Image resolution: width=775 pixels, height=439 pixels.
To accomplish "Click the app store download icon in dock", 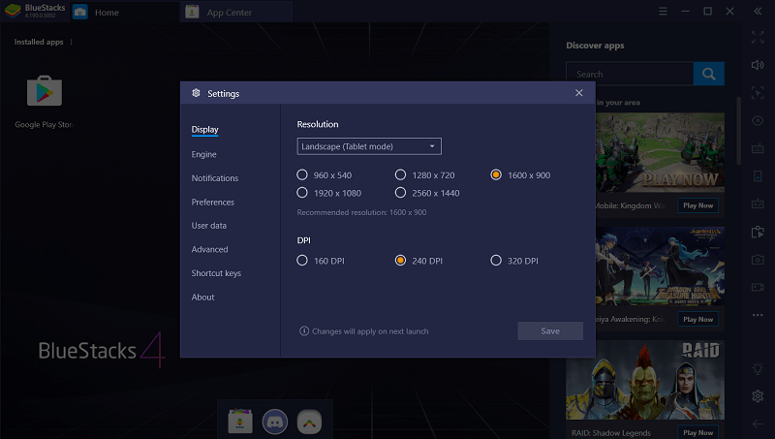I will [240, 422].
